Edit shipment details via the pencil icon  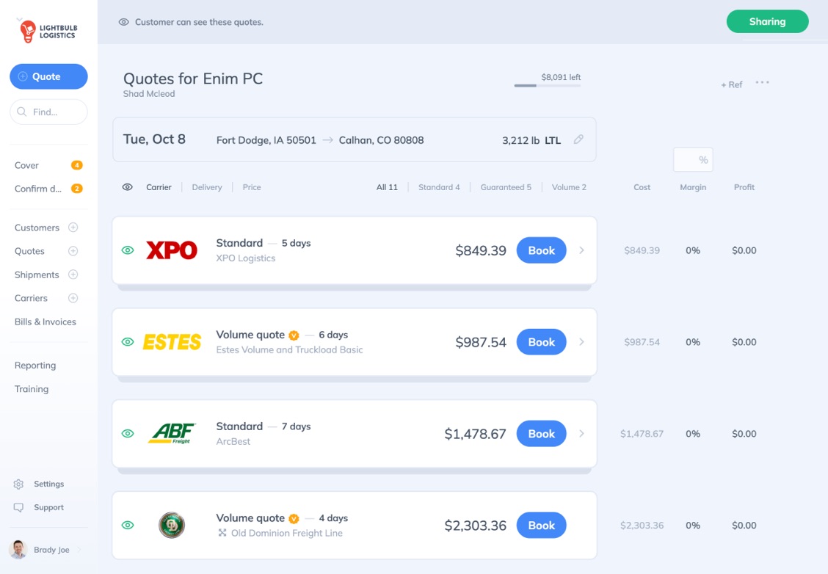pyautogui.click(x=578, y=139)
